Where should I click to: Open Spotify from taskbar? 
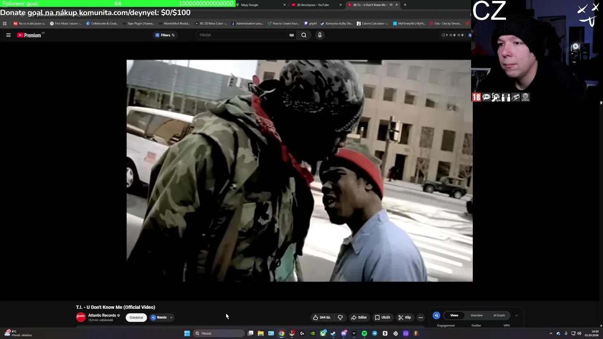point(364,333)
